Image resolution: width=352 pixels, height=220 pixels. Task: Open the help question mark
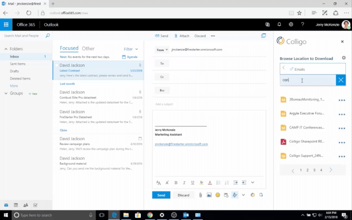point(303,24)
